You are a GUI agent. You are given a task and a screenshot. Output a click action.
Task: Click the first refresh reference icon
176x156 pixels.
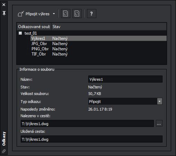pos(65,14)
